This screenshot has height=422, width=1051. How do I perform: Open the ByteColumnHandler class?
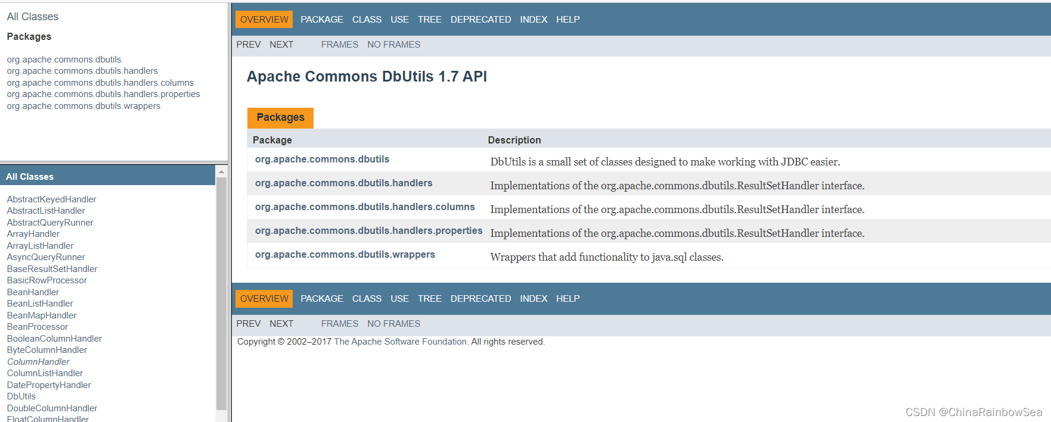coord(46,350)
